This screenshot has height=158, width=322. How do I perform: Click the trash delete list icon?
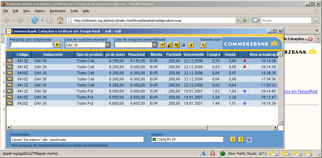[x=184, y=45]
